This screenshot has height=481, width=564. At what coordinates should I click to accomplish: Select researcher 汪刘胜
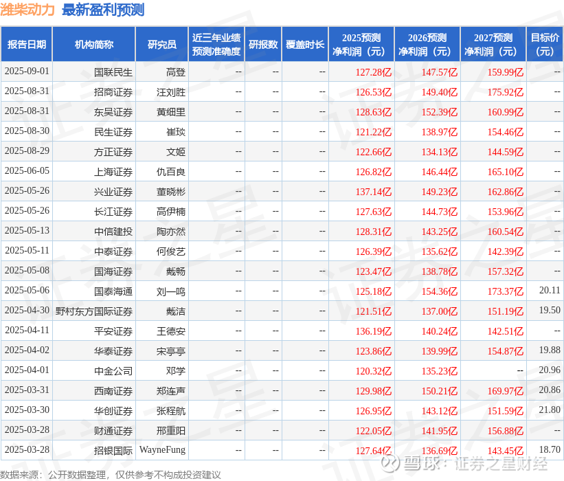click(x=171, y=93)
